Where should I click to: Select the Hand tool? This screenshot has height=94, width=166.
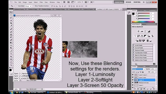(11, 62)
